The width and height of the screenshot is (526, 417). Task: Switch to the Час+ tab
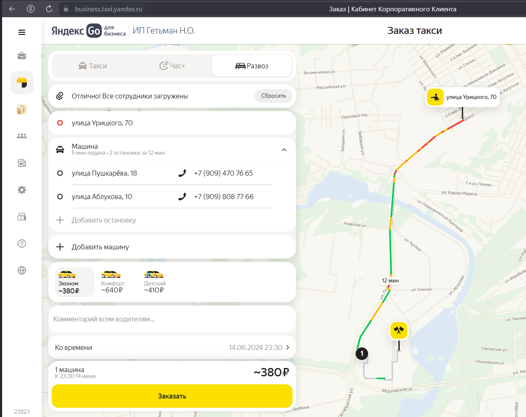tap(172, 66)
